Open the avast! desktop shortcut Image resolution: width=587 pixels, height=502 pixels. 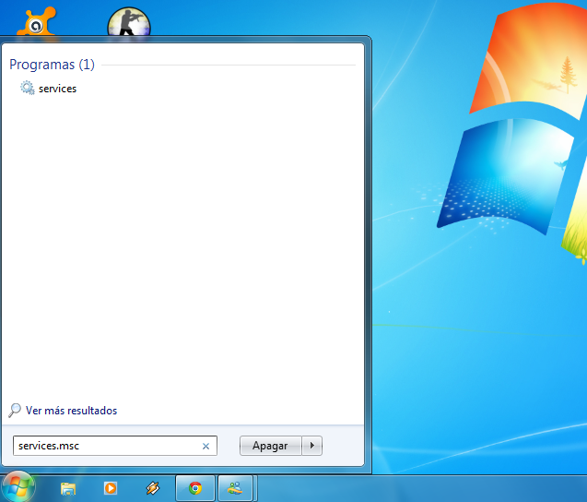click(x=36, y=21)
